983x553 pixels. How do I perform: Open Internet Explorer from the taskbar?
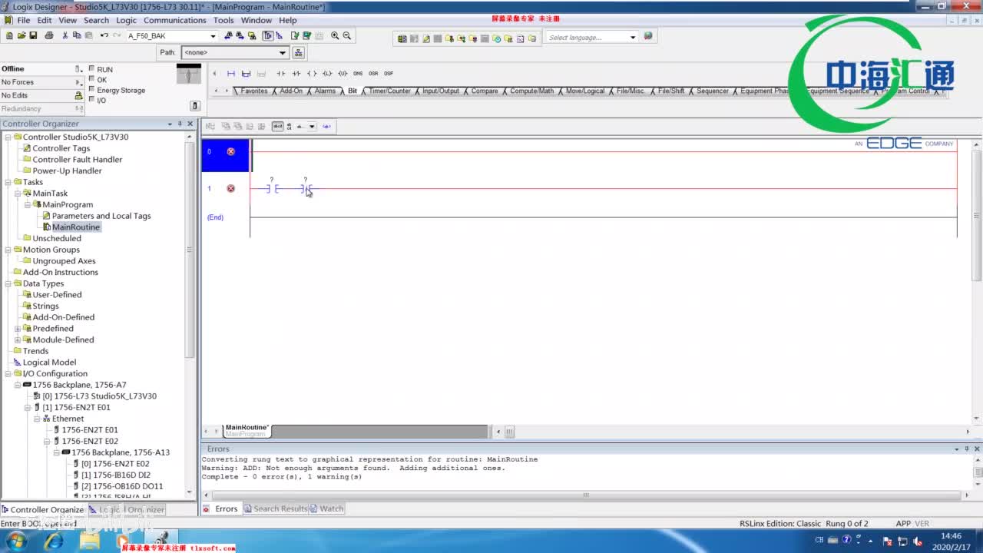[54, 541]
